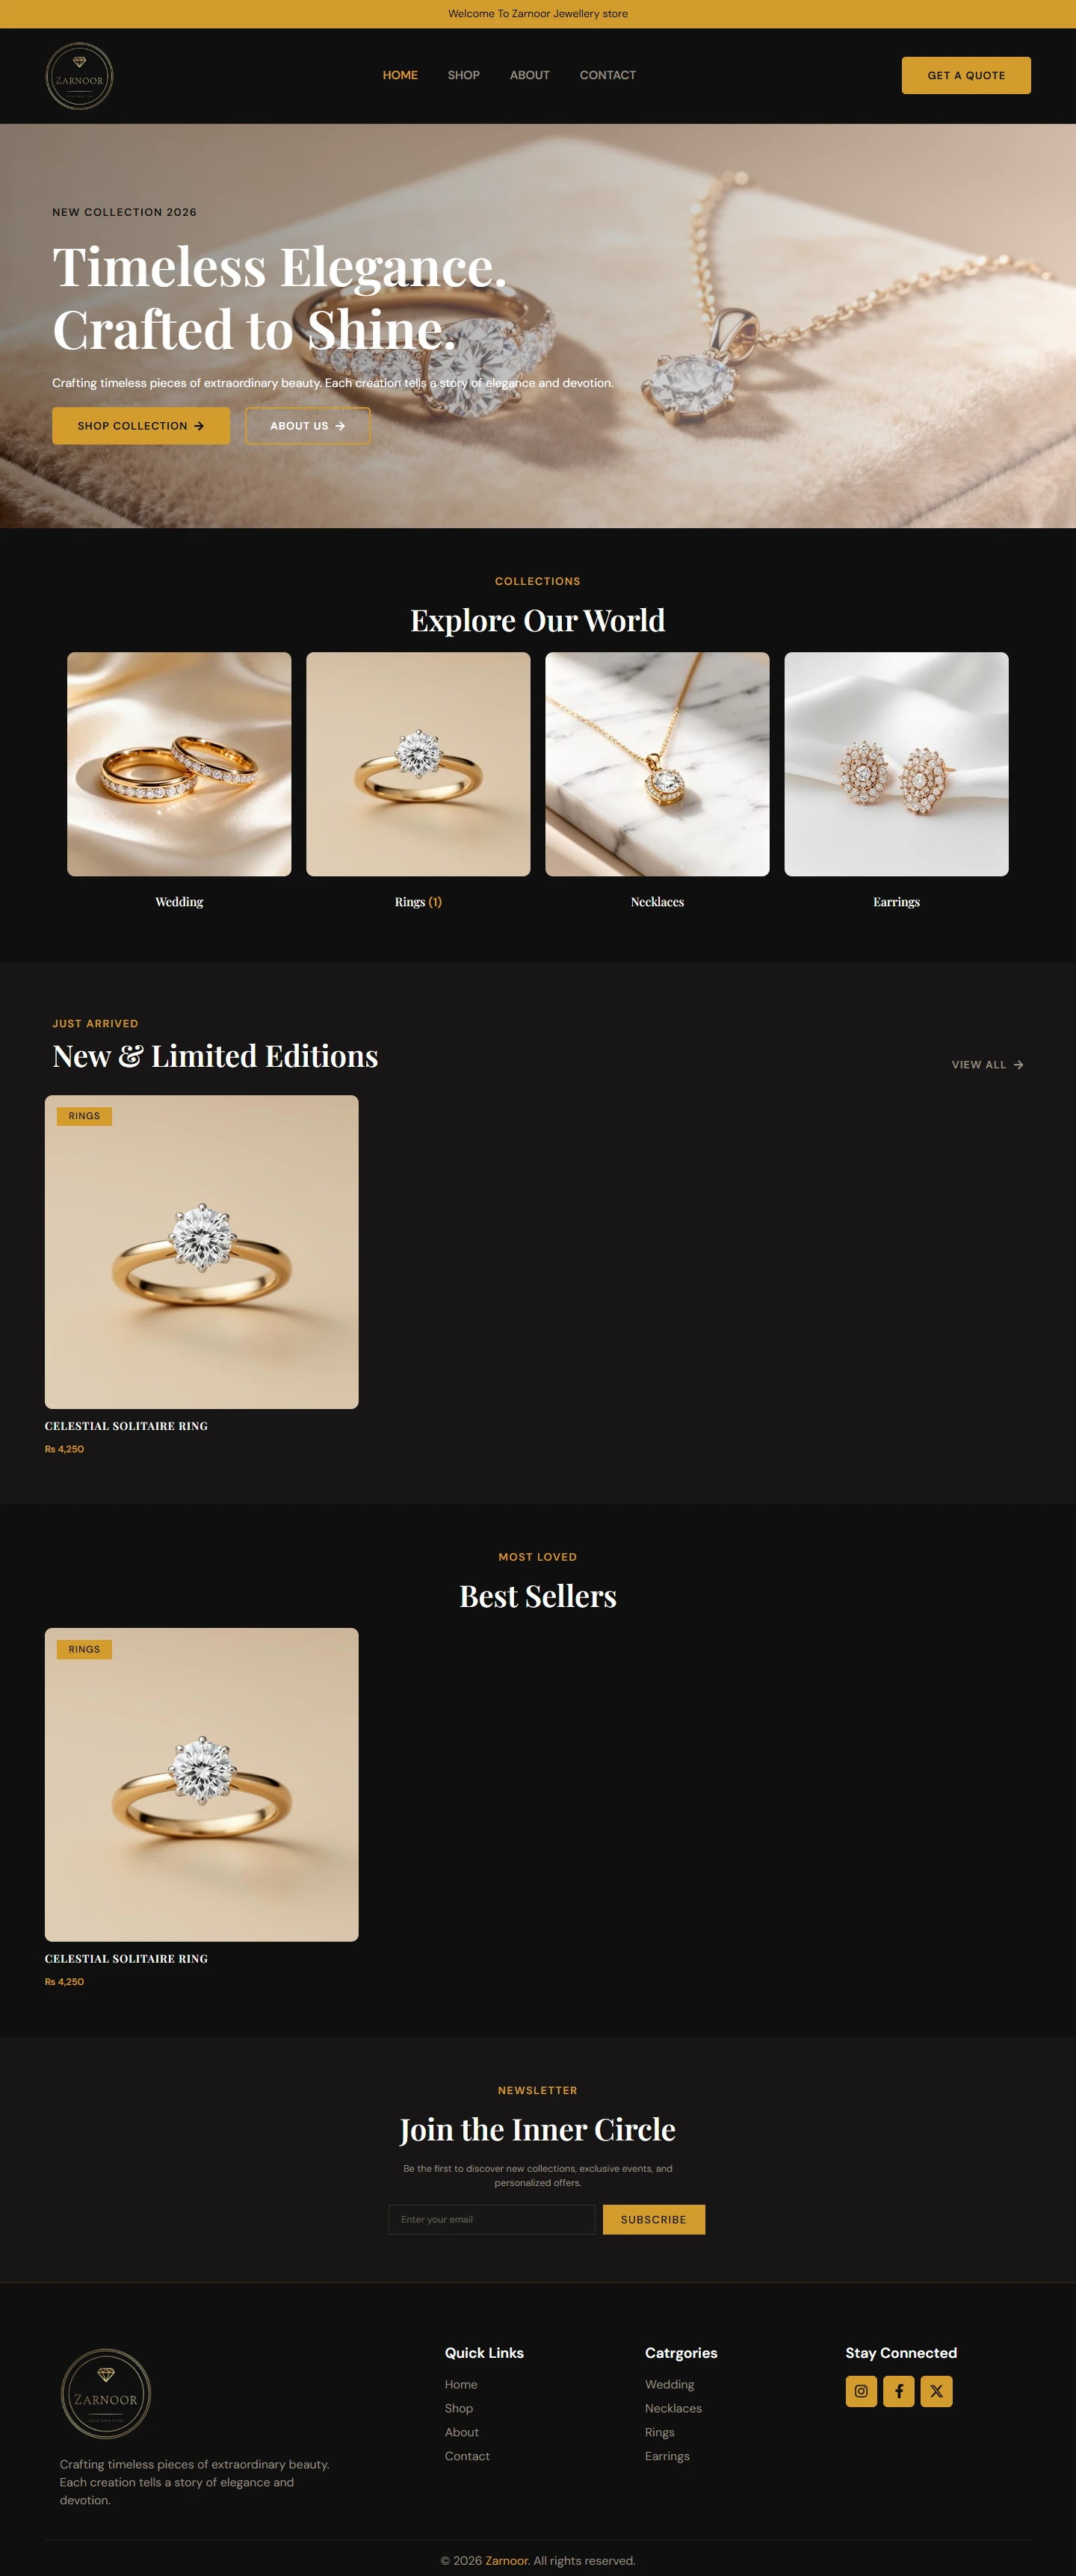Follow the Contact link in Quick Links
The width and height of the screenshot is (1076, 2576).
[x=467, y=2456]
